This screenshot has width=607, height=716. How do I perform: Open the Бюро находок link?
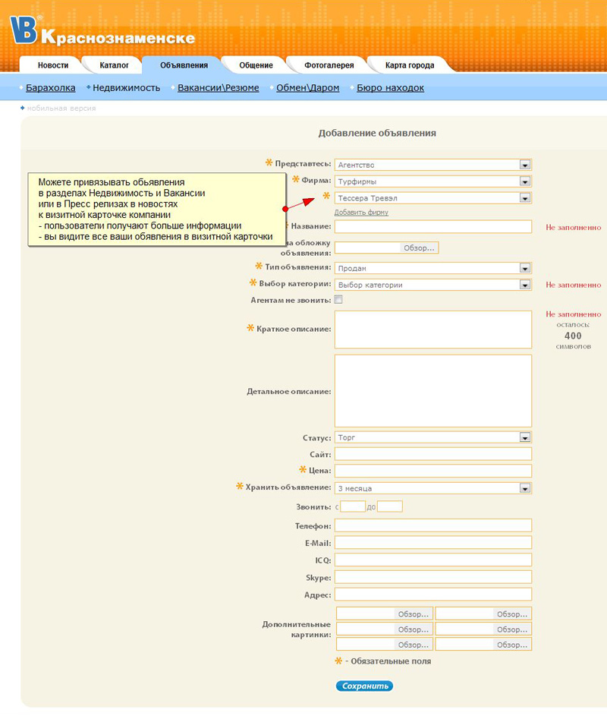click(390, 87)
